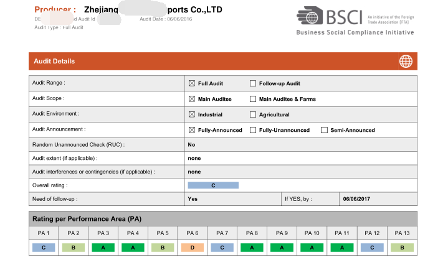Click the RUC value 'No'
Screen dimensions: 448x260
point(191,145)
